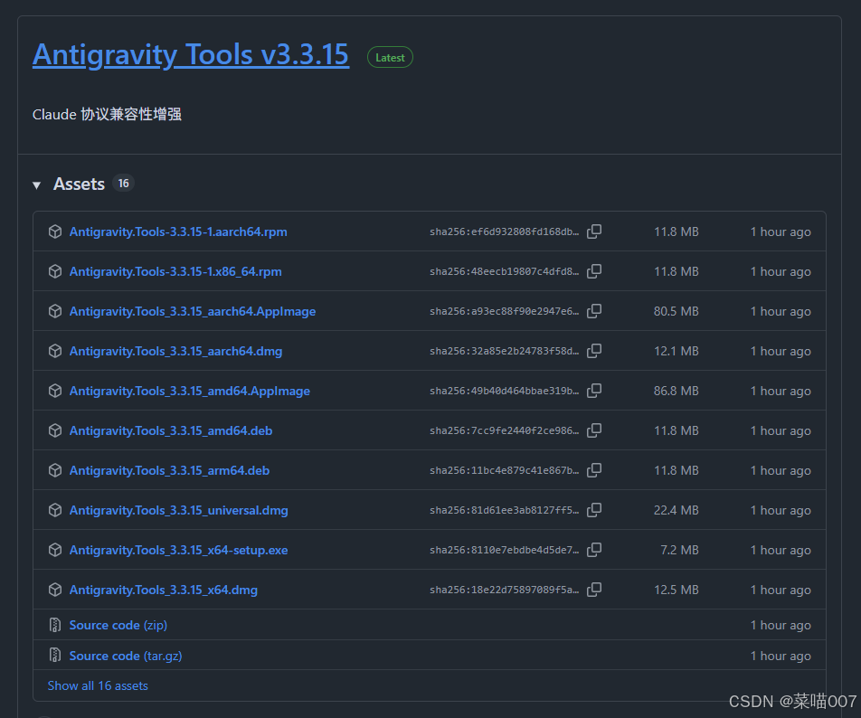Click package icon beside amd64.AppImage
This screenshot has height=718, width=861.
coord(55,391)
